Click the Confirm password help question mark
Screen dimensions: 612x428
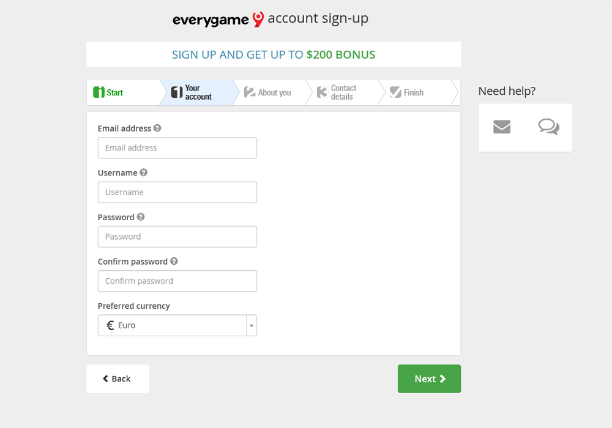[x=174, y=261]
